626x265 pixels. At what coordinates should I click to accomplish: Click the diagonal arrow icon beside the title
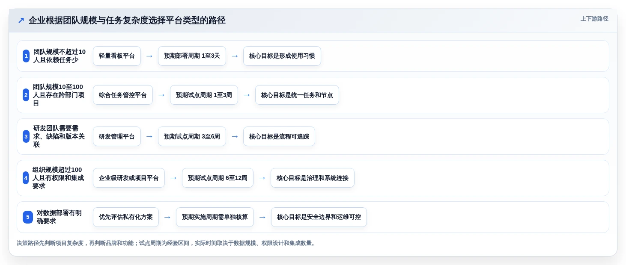point(21,21)
